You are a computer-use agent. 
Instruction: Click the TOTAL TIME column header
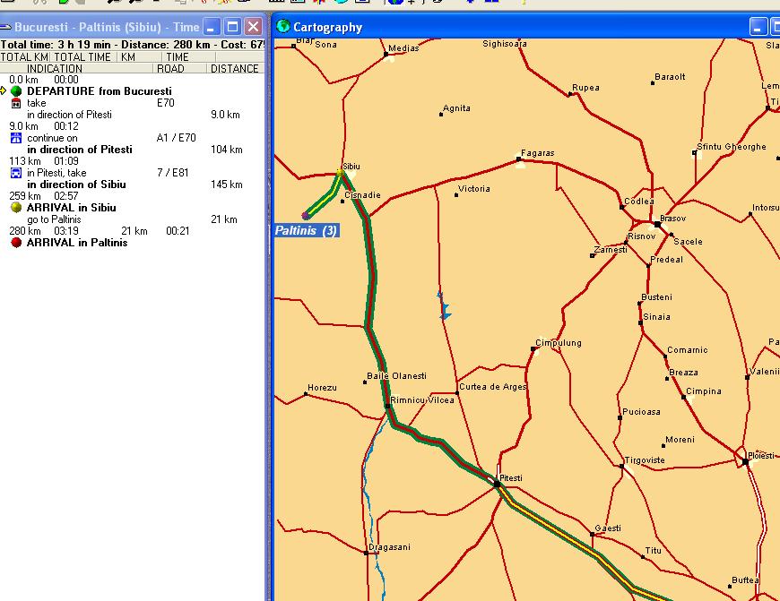82,57
